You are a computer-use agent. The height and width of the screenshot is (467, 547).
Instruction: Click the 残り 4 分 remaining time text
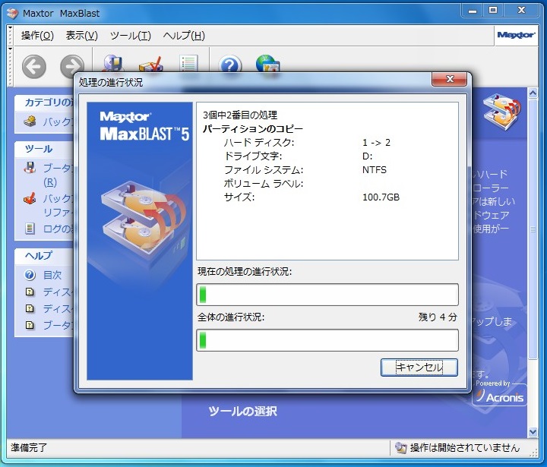(x=438, y=317)
